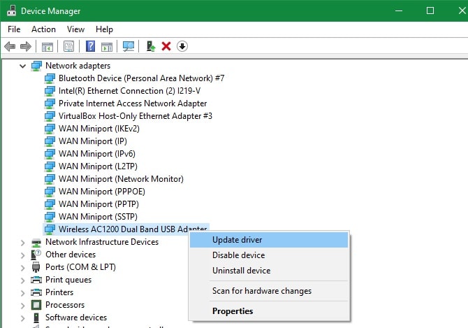Choose Scan for hardware changes in context menu
Viewport: 468px width, 328px height.
pyautogui.click(x=269, y=291)
